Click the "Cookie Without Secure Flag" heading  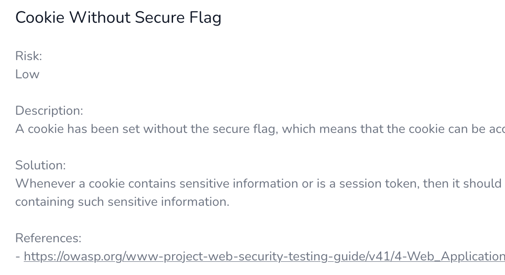click(x=118, y=18)
